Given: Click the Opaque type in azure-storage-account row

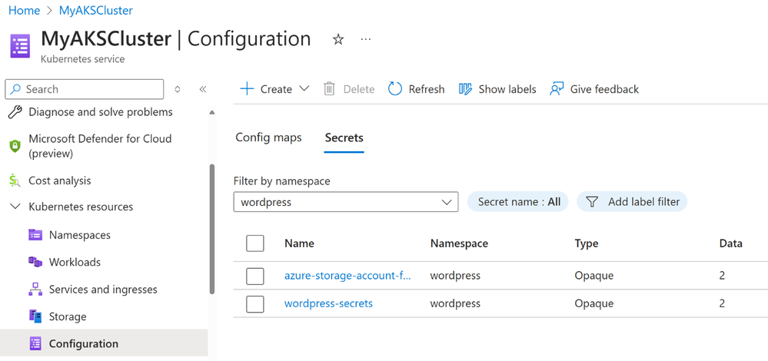Looking at the screenshot, I should 594,276.
